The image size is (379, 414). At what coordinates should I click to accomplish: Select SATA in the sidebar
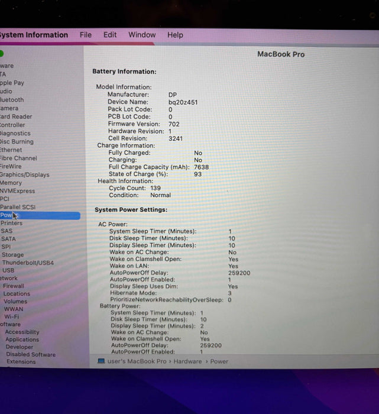pyautogui.click(x=8, y=239)
